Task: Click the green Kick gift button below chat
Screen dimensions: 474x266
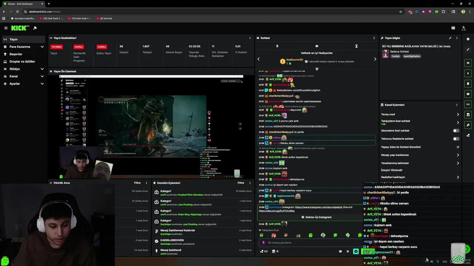Action: [356, 252]
